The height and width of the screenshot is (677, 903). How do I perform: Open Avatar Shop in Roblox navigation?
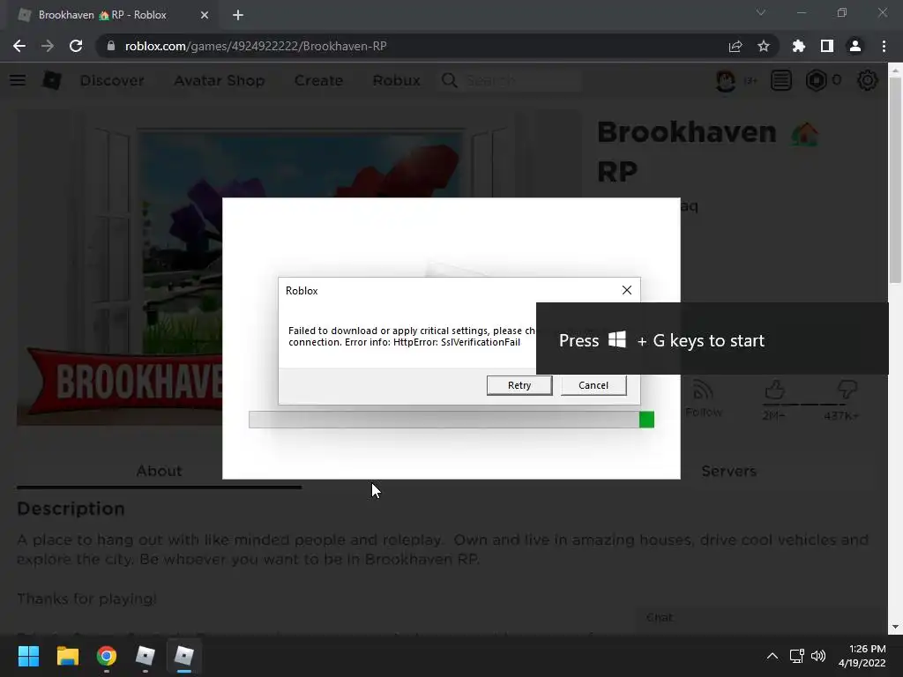point(220,80)
